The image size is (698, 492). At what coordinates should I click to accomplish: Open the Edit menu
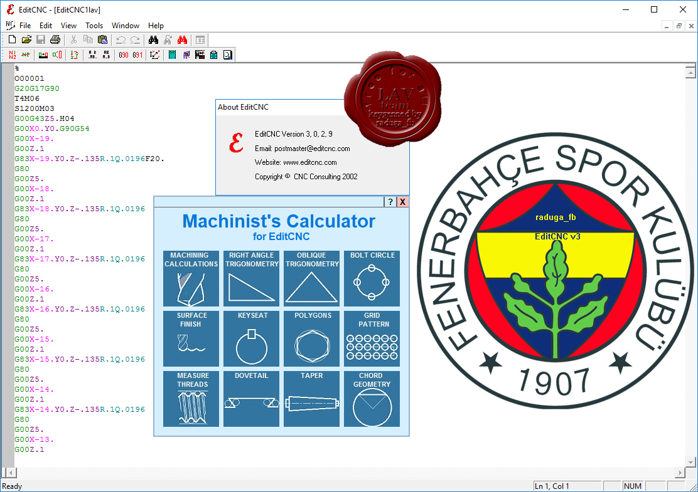[x=45, y=25]
